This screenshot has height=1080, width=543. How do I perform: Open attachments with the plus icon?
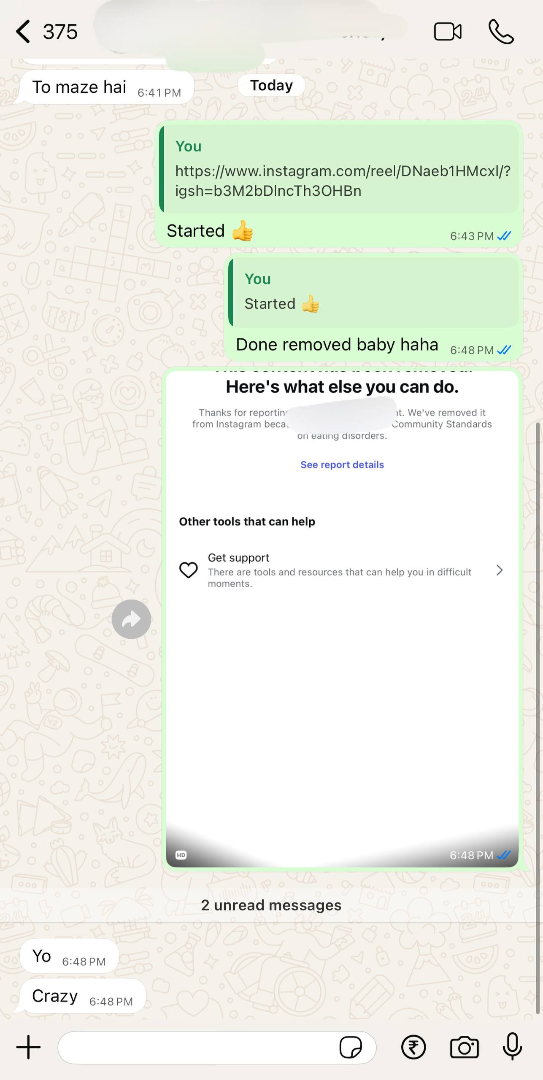pos(28,1047)
